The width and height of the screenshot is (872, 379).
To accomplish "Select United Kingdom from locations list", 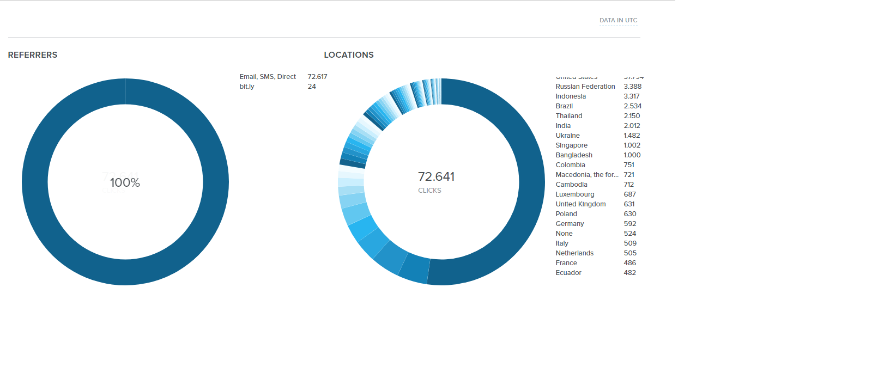I will [580, 204].
